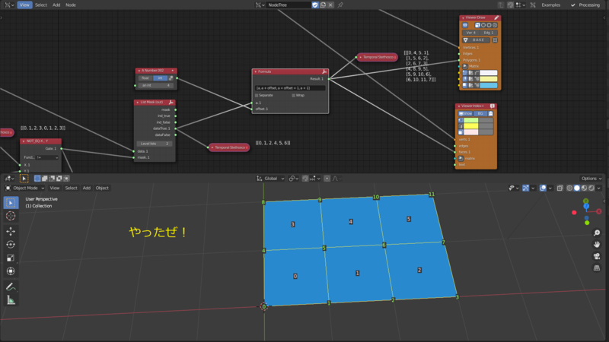Toggle the Show button on Viewer Index+ node
Viewport: 609px width, 342px height.
tap(465, 113)
